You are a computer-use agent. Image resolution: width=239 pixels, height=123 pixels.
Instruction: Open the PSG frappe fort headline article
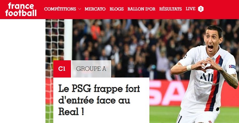[99, 100]
